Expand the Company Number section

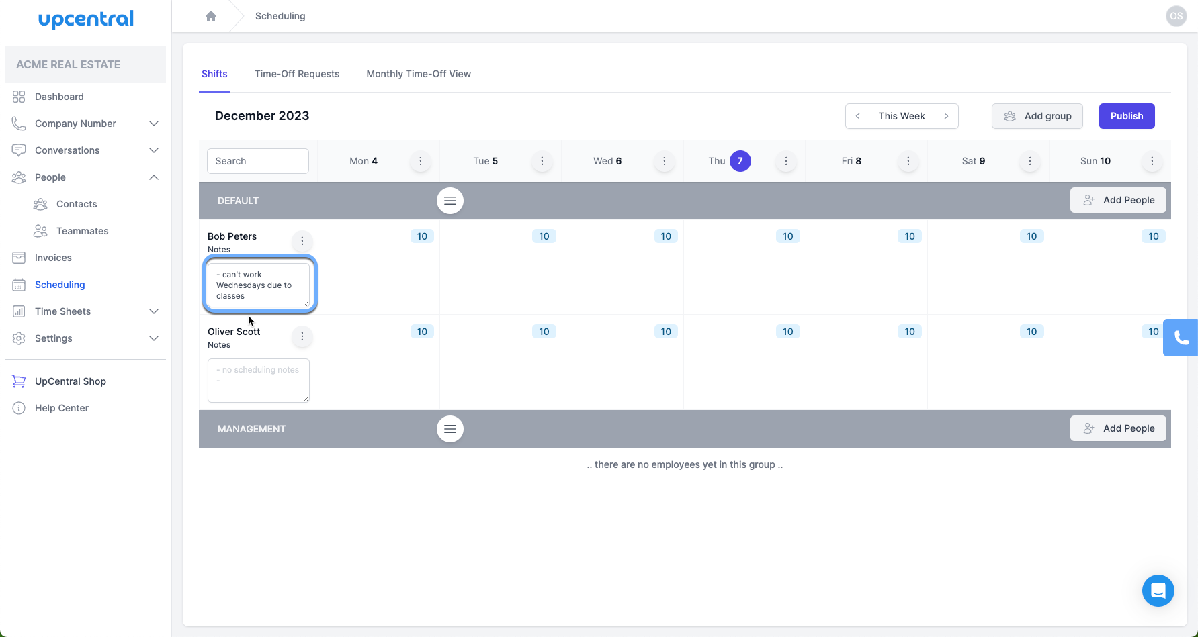(154, 124)
